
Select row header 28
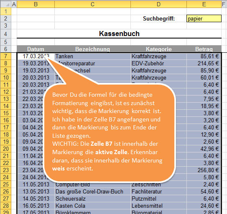tap(5, 206)
